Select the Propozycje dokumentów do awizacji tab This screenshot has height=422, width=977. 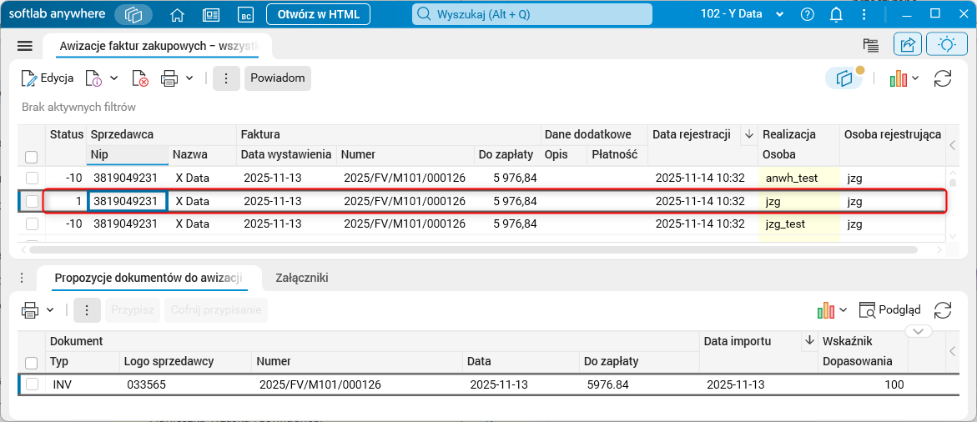148,279
